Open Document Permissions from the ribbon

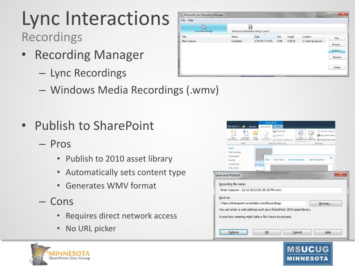tap(326, 135)
